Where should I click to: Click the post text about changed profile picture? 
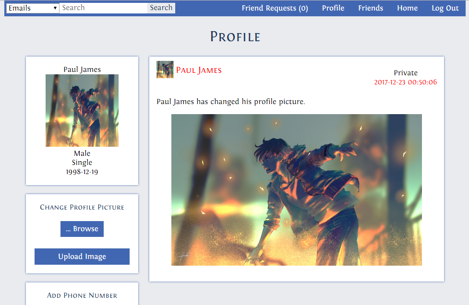pyautogui.click(x=231, y=102)
